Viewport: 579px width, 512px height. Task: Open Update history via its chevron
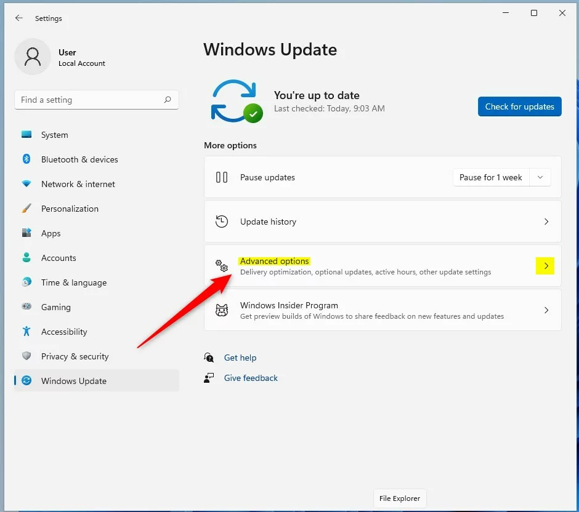click(546, 222)
